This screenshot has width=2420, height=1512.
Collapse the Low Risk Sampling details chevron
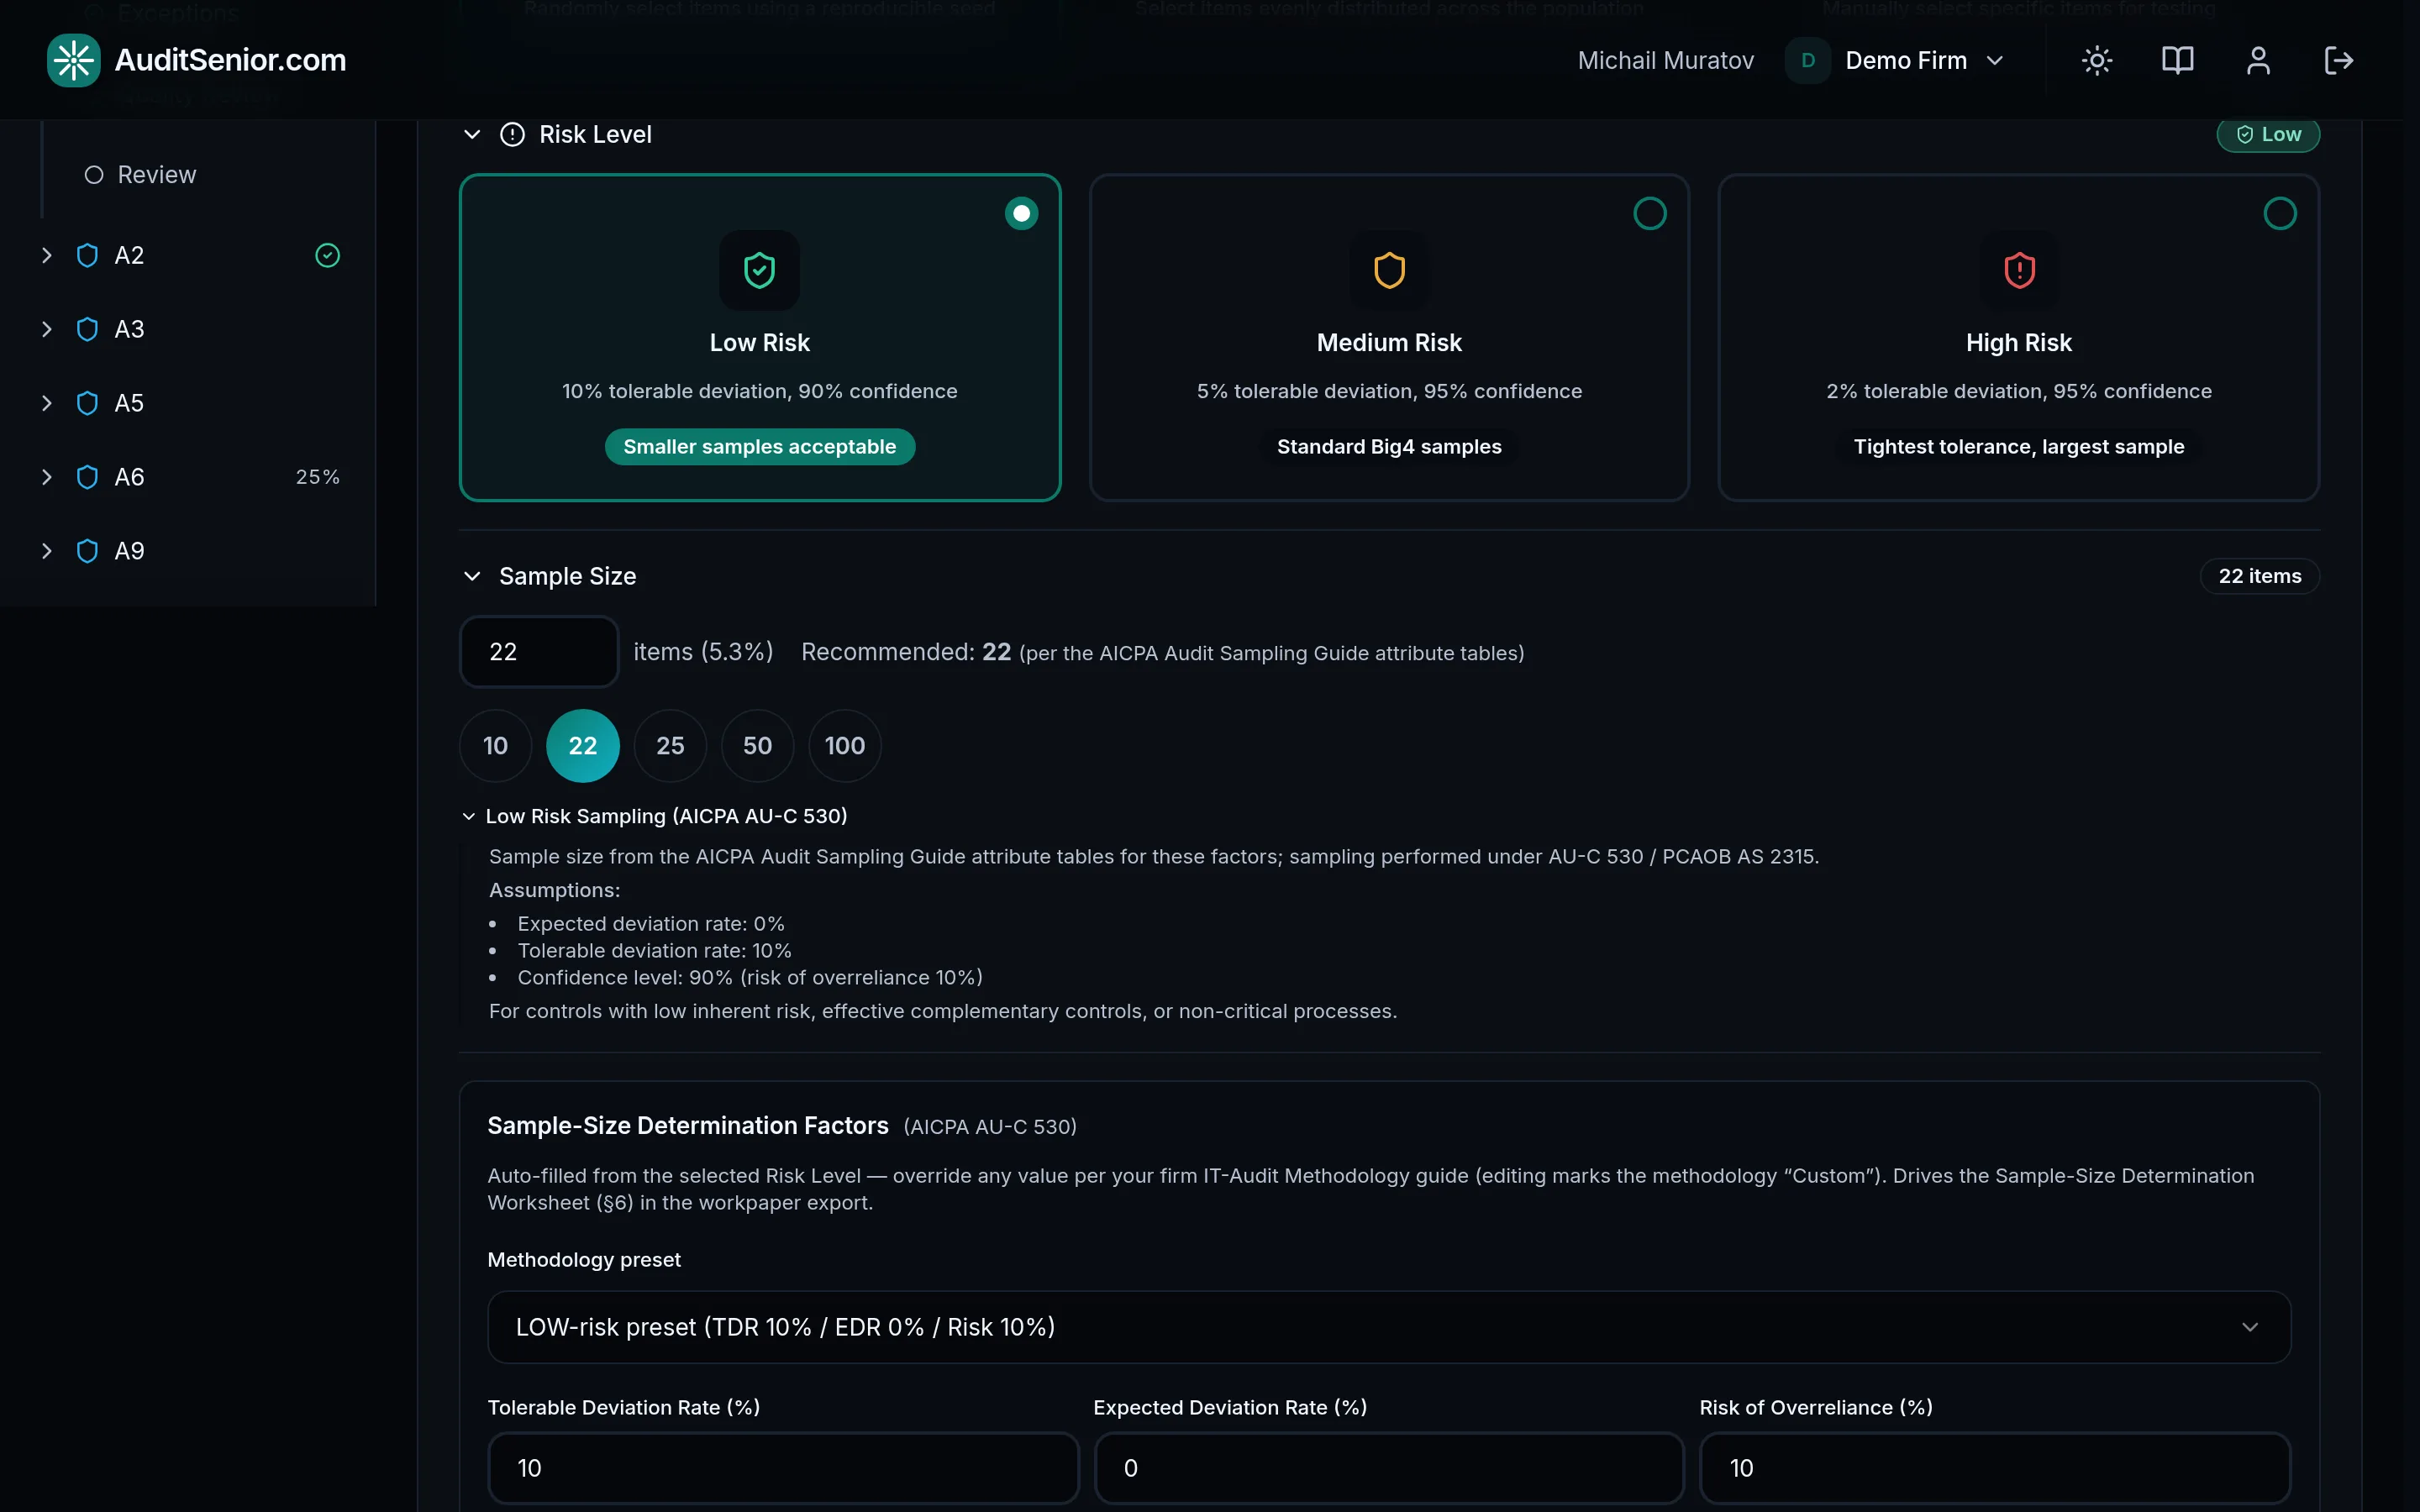[468, 816]
